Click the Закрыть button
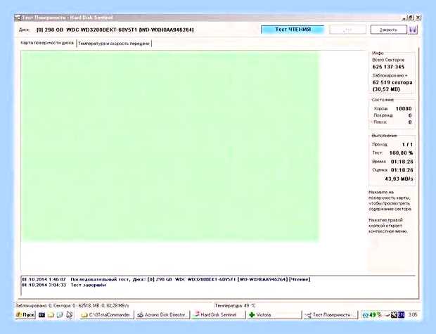Image resolution: width=436 pixels, height=334 pixels. pyautogui.click(x=388, y=30)
